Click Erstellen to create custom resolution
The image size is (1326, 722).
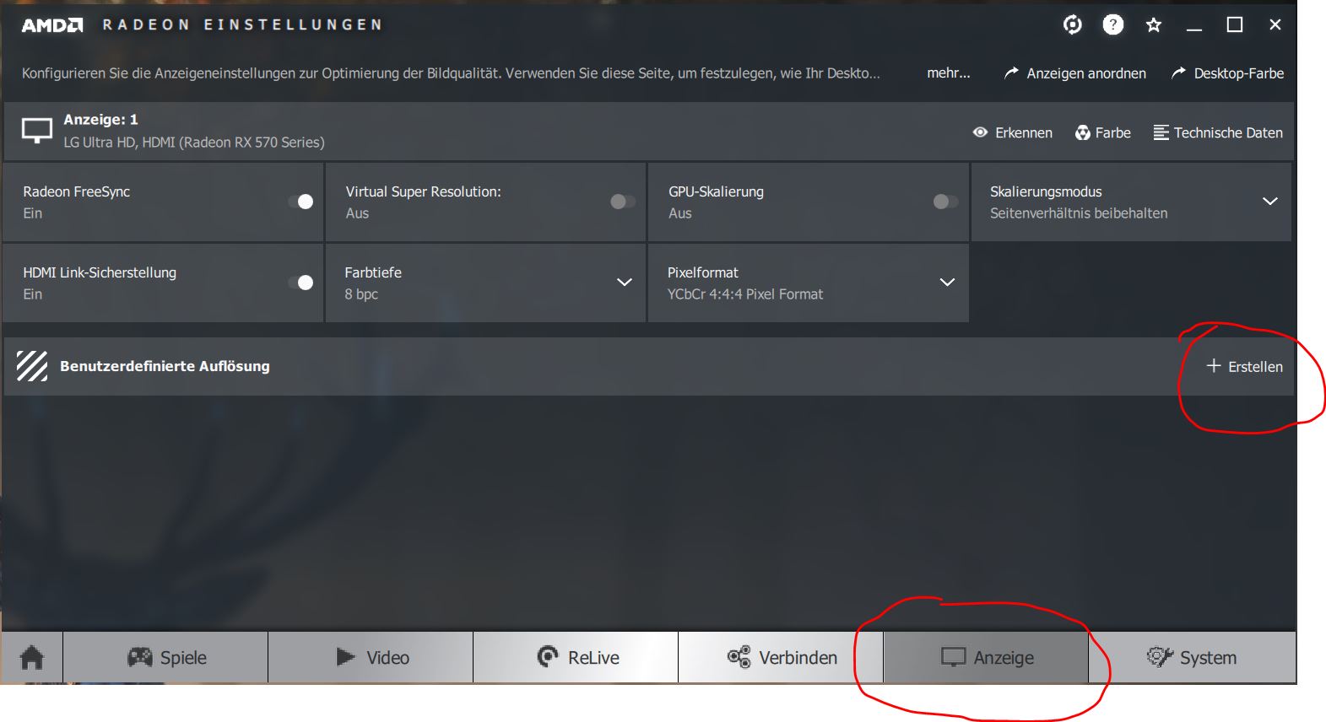click(x=1245, y=366)
